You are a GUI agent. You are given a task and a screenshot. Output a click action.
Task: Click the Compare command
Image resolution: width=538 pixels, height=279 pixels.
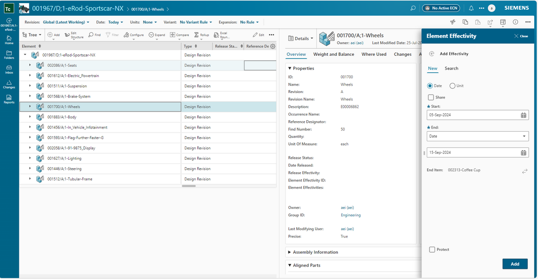[x=179, y=35]
